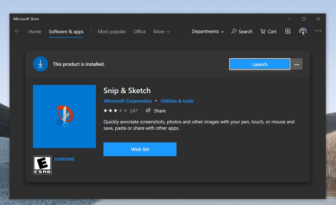Click the 'This product is installed.' text
The image size is (336, 205).
(x=79, y=64)
